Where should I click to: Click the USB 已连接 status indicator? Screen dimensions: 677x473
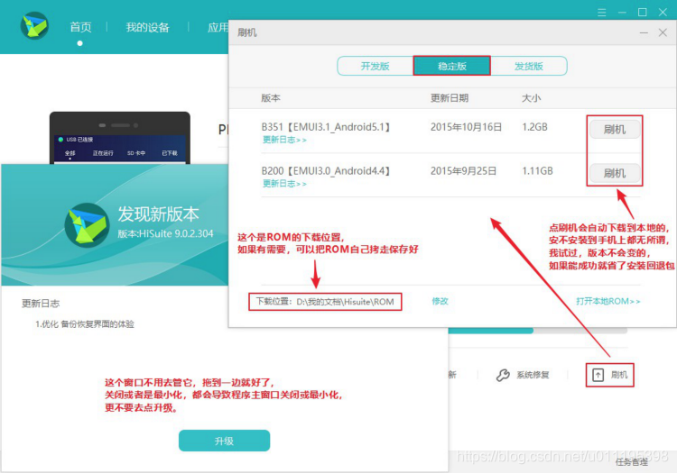point(76,140)
